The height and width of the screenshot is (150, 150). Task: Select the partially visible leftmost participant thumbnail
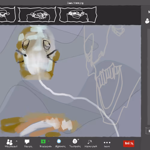pos(7,14)
